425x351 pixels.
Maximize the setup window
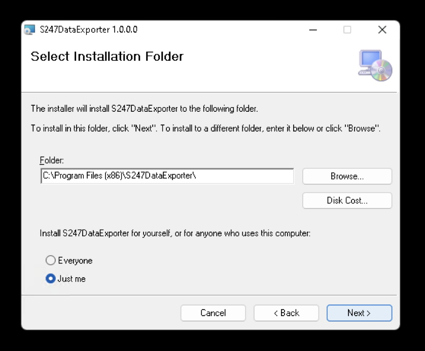[347, 30]
